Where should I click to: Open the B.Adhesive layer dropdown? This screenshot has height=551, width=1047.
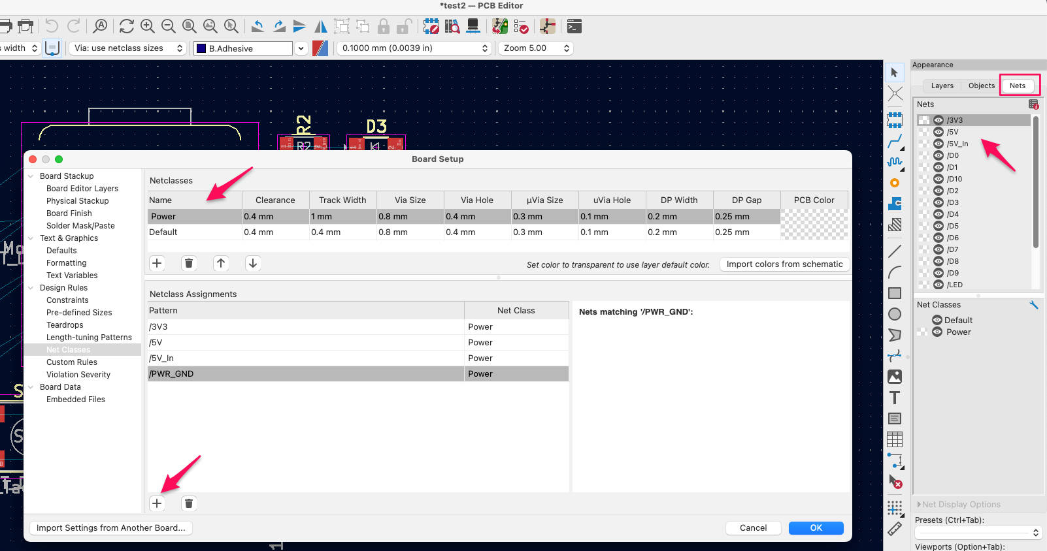301,48
